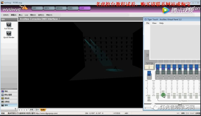Open the 选项(O) options menu
Image resolution: width=201 pixels, height=116 pixels.
click(41, 15)
